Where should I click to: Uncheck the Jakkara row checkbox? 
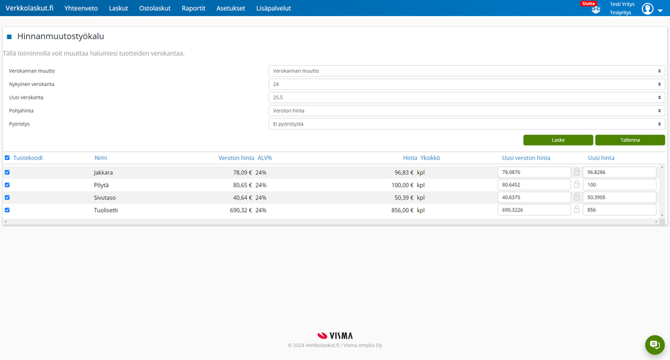click(x=7, y=173)
